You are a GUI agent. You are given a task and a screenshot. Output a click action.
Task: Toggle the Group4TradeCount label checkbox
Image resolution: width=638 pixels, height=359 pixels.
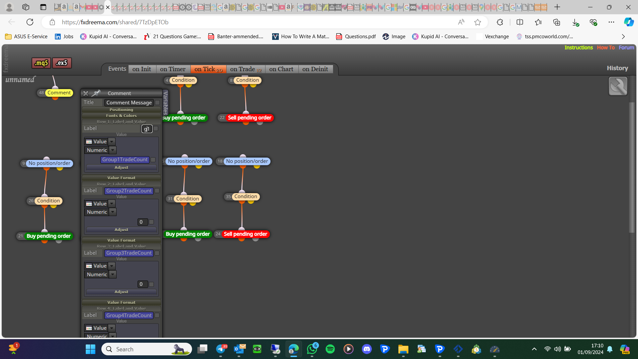[x=157, y=315]
